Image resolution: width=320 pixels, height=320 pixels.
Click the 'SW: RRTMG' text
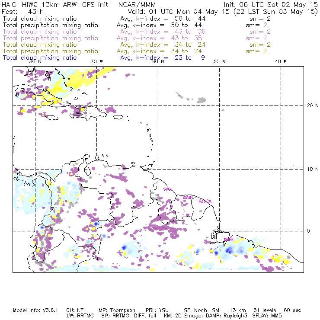(115, 316)
